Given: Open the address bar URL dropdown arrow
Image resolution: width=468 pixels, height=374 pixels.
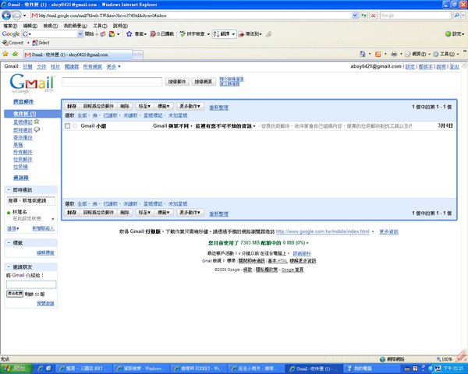Looking at the screenshot, I should click(x=355, y=16).
